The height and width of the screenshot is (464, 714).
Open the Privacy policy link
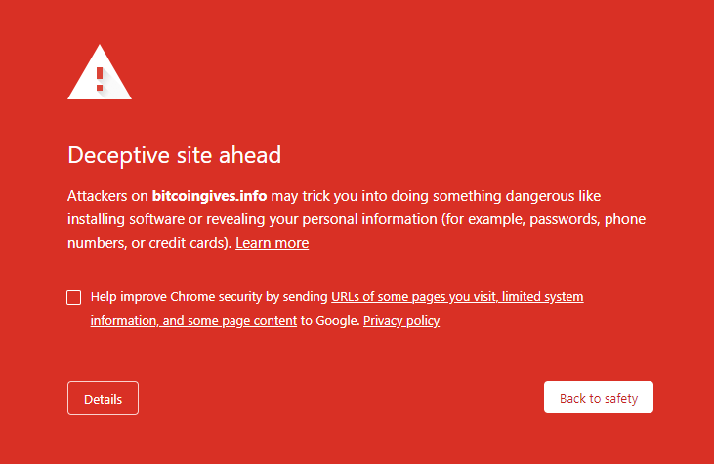coord(401,321)
